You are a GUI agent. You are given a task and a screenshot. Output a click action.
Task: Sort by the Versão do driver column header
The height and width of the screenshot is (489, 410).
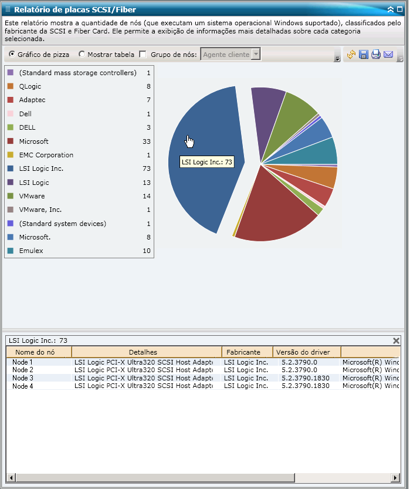point(307,352)
